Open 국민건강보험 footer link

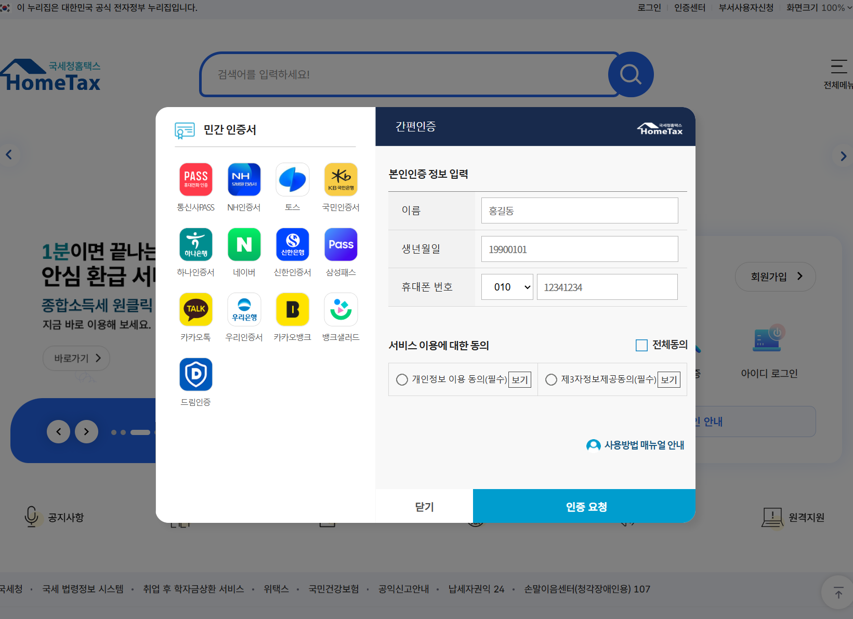tap(334, 589)
